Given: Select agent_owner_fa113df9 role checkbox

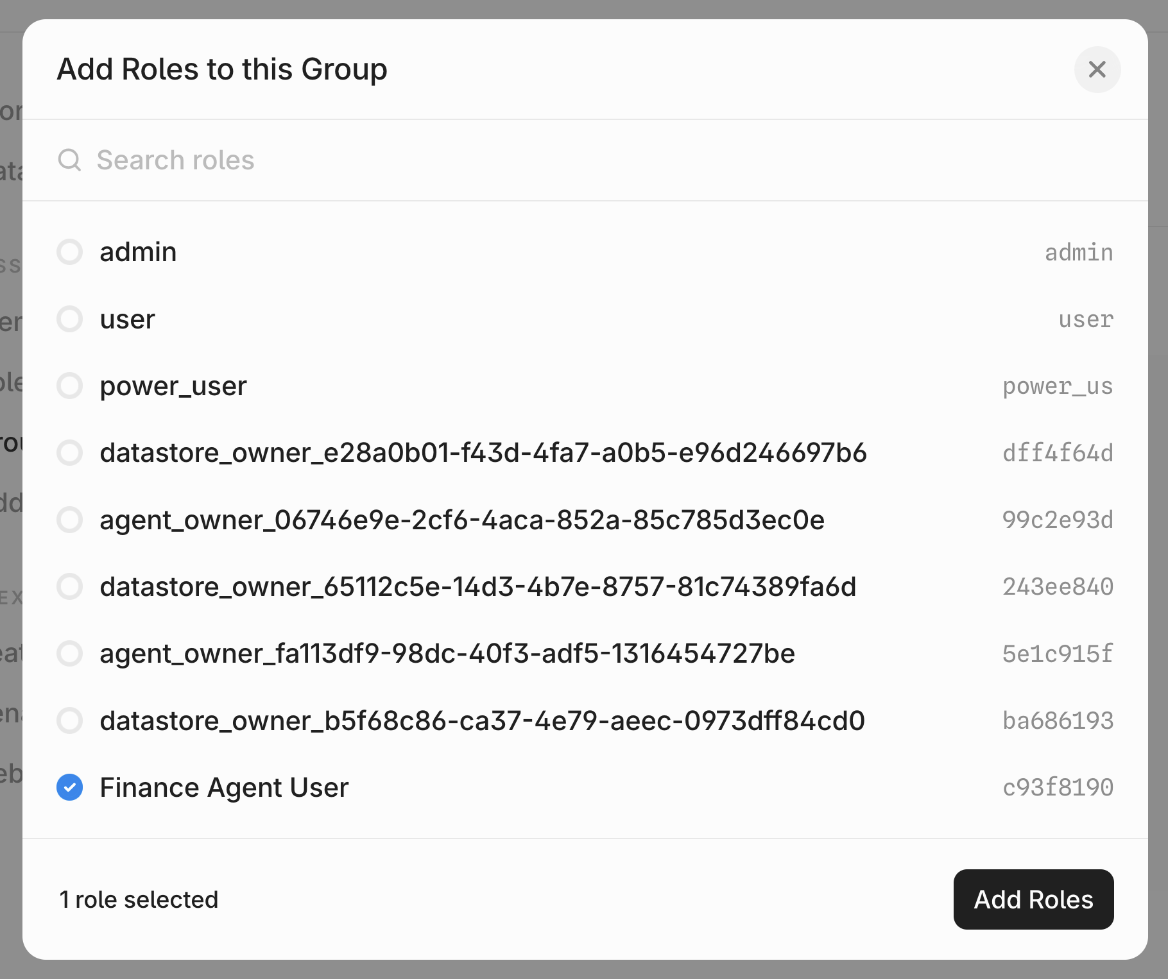Looking at the screenshot, I should point(69,654).
